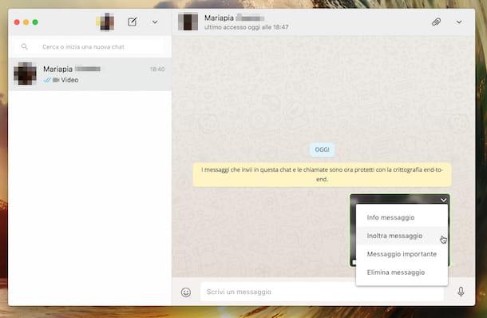Click the 'Video' preview text in chat row
The width and height of the screenshot is (487, 318).
coord(69,80)
